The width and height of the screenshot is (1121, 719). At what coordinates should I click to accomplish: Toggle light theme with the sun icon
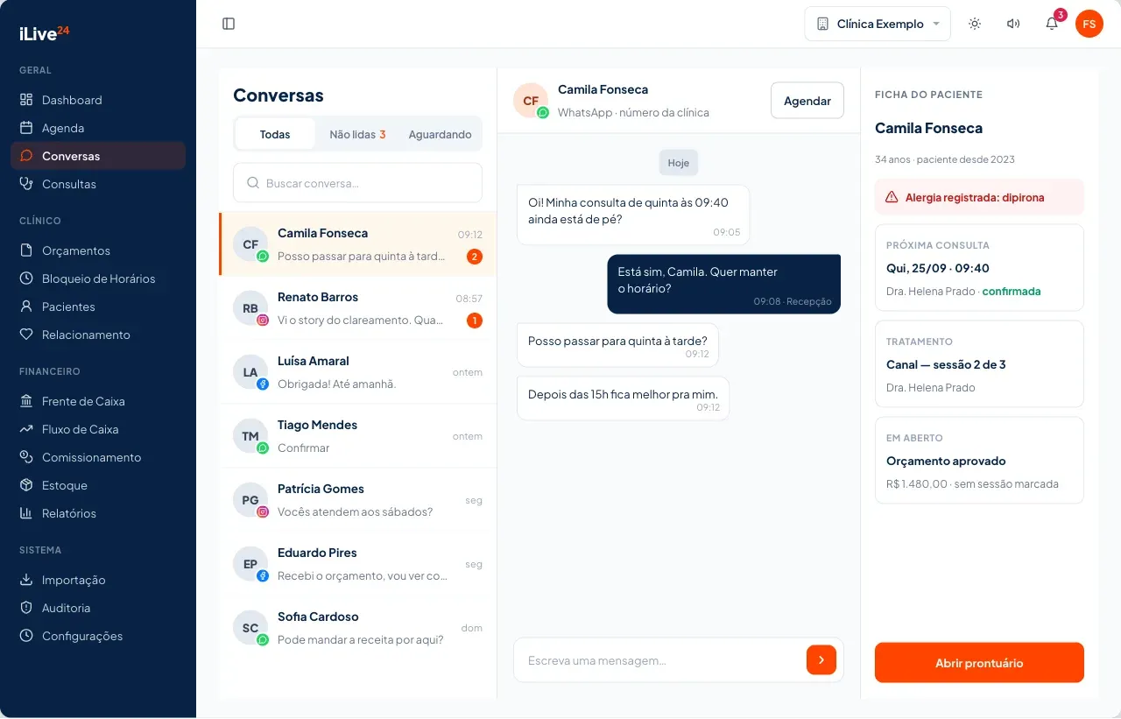click(975, 24)
